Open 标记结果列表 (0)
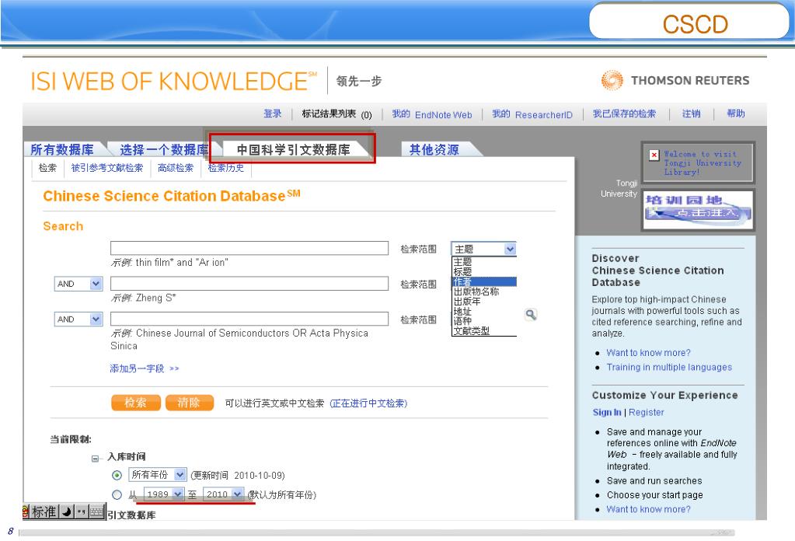This screenshot has width=795, height=541. (x=336, y=114)
